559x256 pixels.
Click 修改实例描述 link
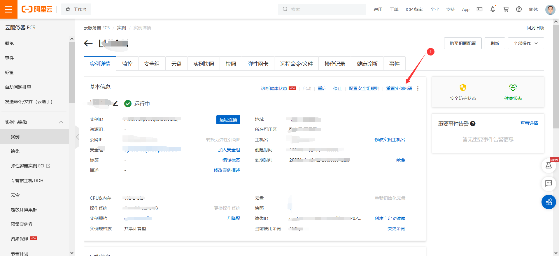[x=227, y=170]
